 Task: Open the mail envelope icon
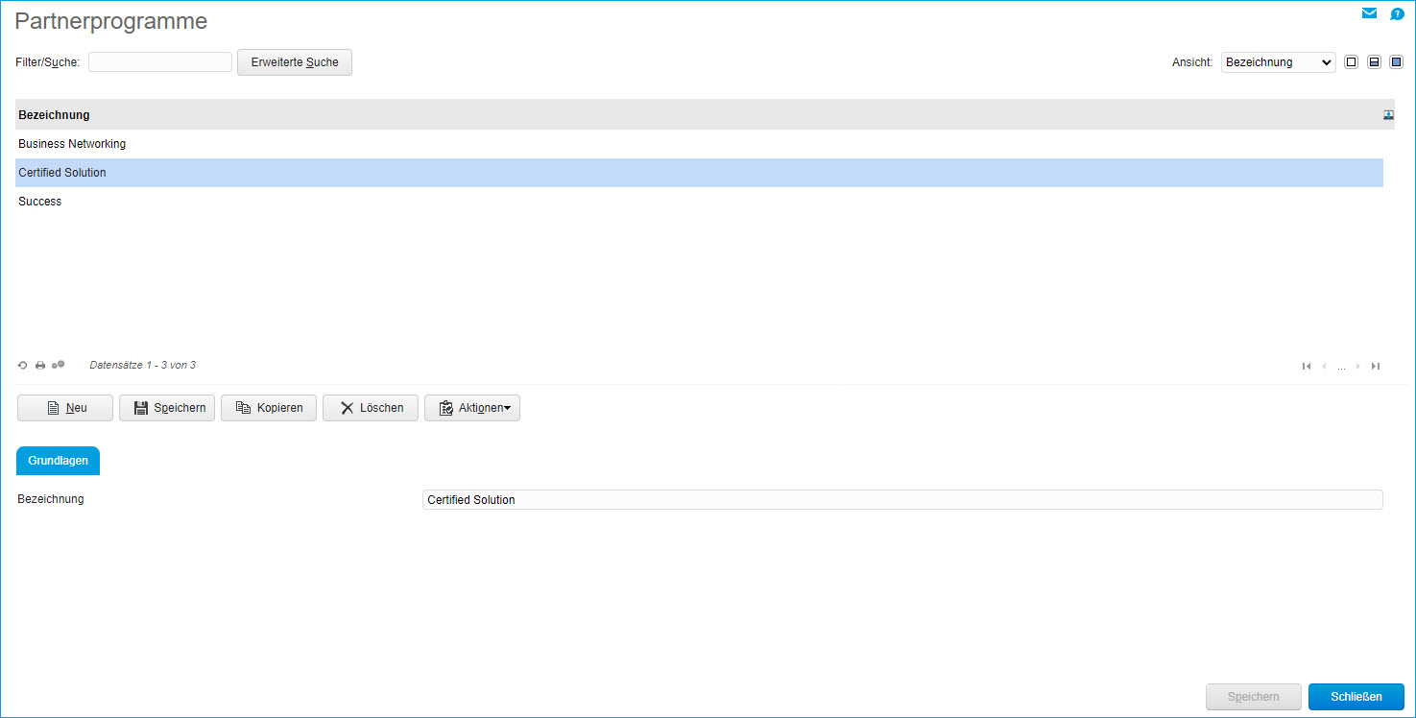tap(1369, 13)
